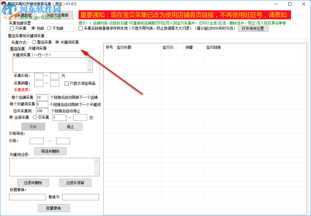Select 整店采集 as the collection method

(x=34, y=42)
